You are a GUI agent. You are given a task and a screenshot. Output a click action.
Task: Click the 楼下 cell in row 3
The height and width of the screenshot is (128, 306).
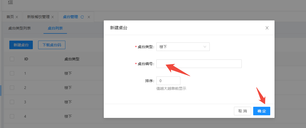click(x=68, y=102)
